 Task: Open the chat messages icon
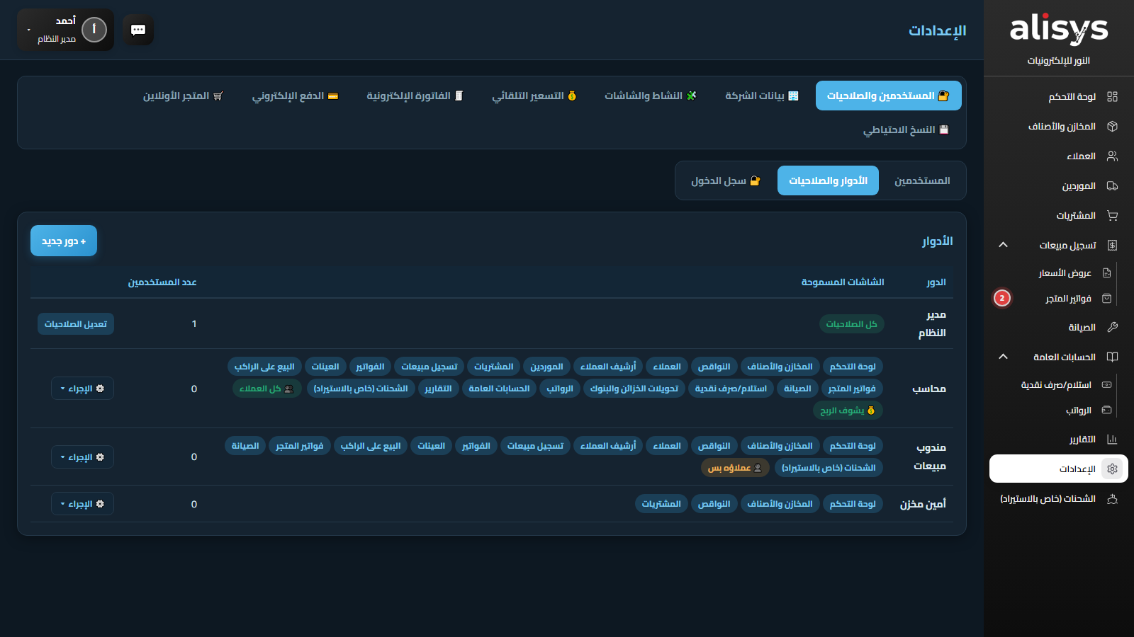coord(138,30)
